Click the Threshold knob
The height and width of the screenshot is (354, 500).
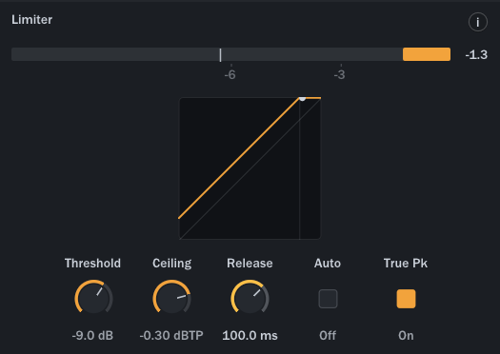[x=93, y=298]
